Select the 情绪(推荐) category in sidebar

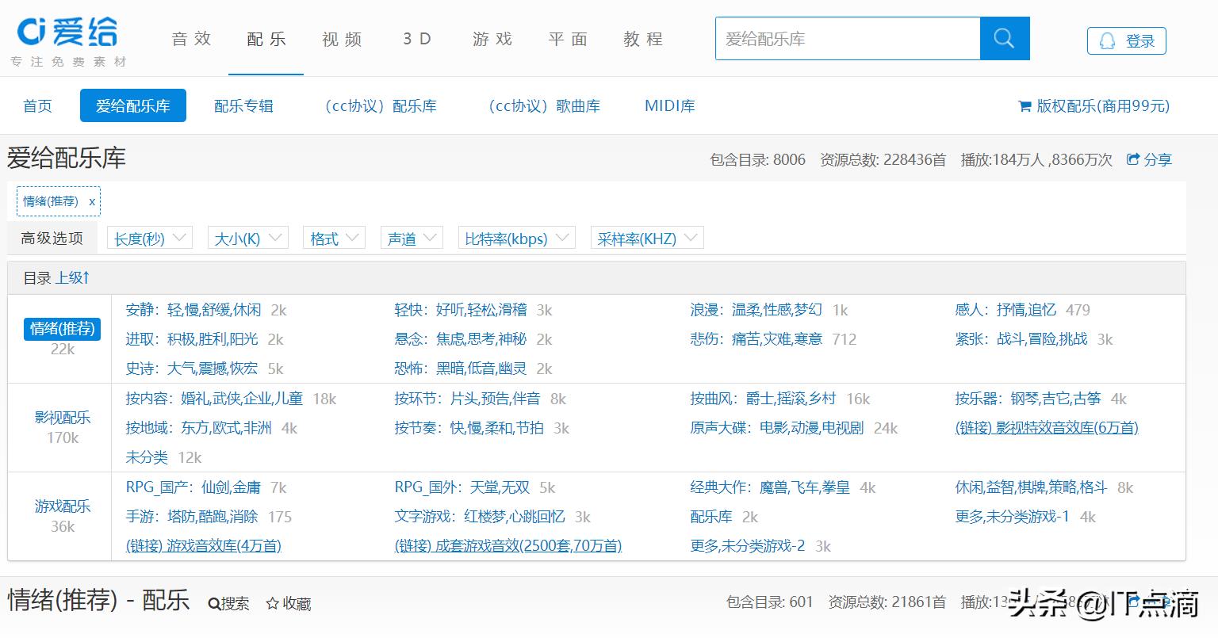point(62,329)
